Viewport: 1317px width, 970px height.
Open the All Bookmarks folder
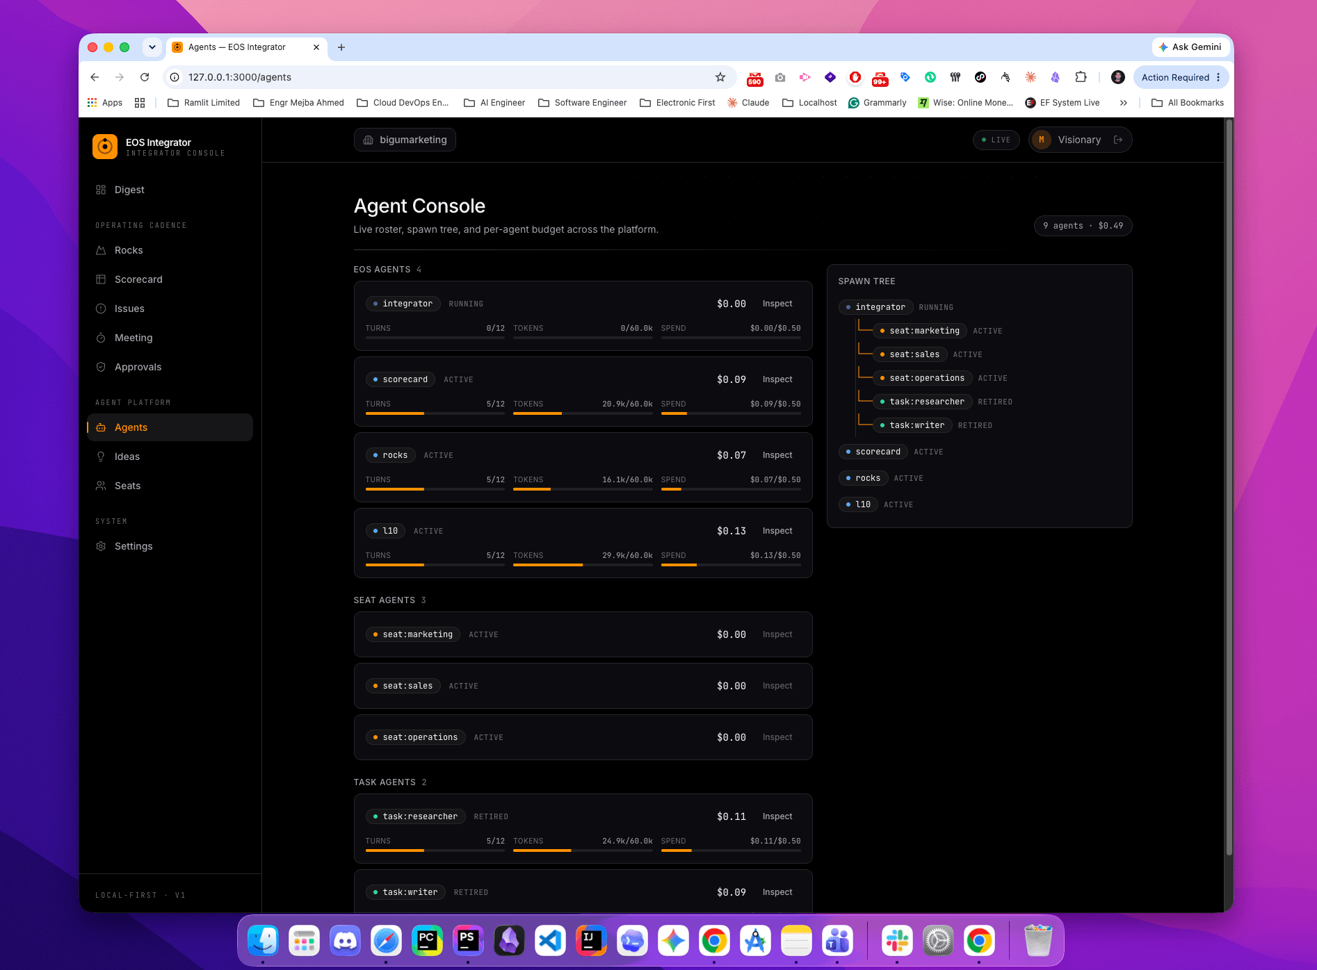click(x=1188, y=103)
